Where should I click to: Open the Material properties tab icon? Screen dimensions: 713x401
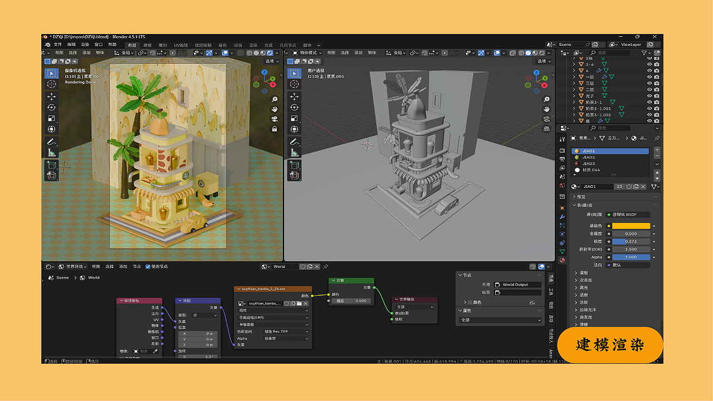click(x=561, y=260)
